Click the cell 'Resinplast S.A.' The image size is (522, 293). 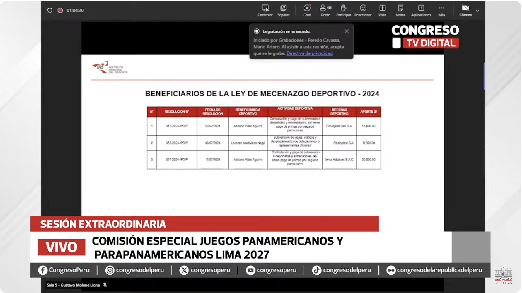pos(339,143)
